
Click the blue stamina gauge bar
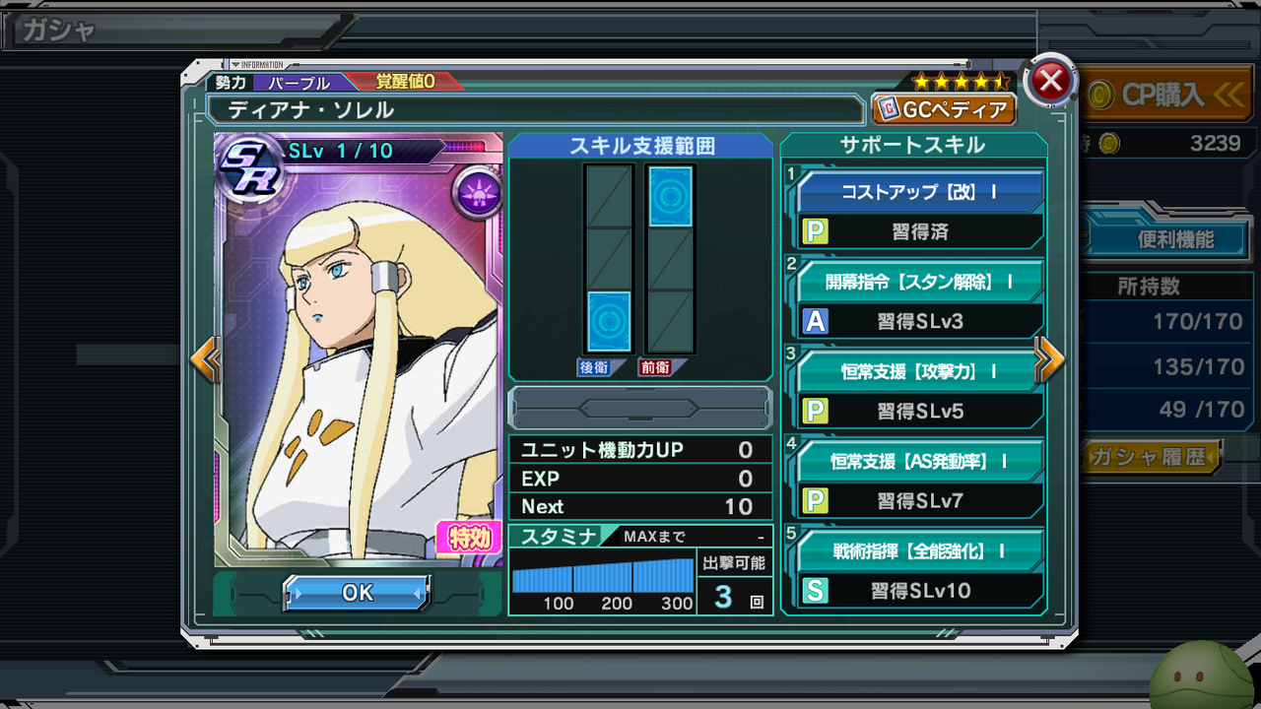604,575
